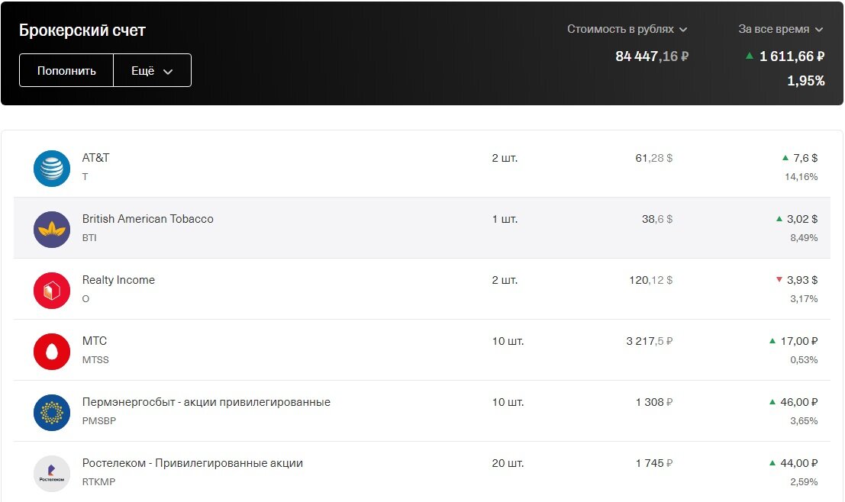Open the AT&T stock name link
This screenshot has width=845, height=502.
point(95,158)
